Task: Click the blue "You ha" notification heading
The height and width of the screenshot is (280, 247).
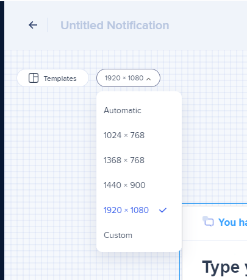Action: click(232, 222)
